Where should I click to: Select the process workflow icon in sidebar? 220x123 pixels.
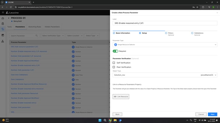click(x=3, y=29)
